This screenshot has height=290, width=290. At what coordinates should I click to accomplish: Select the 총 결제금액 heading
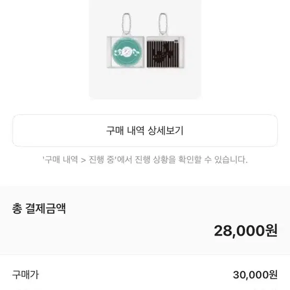39,208
